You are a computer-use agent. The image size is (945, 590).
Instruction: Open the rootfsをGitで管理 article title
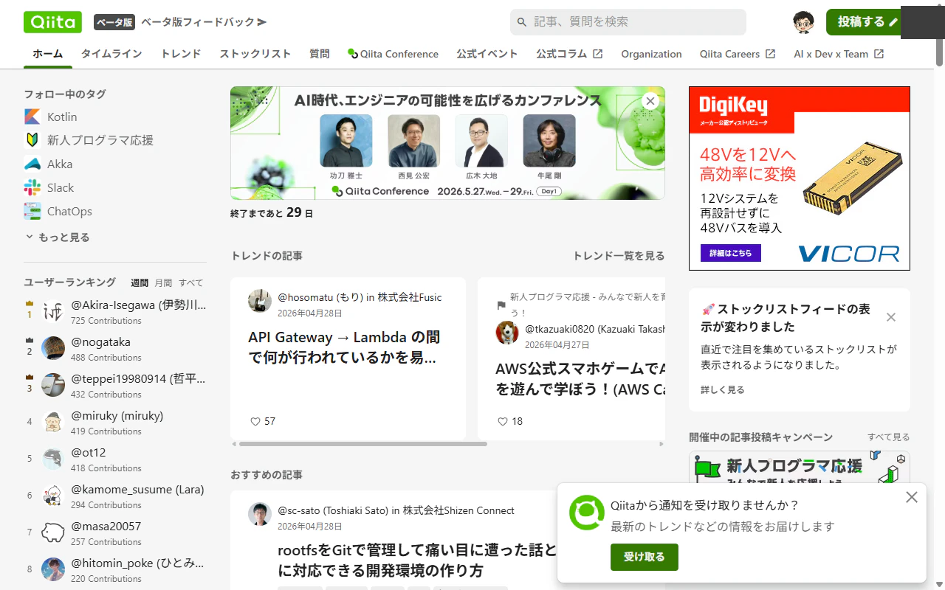tap(417, 560)
